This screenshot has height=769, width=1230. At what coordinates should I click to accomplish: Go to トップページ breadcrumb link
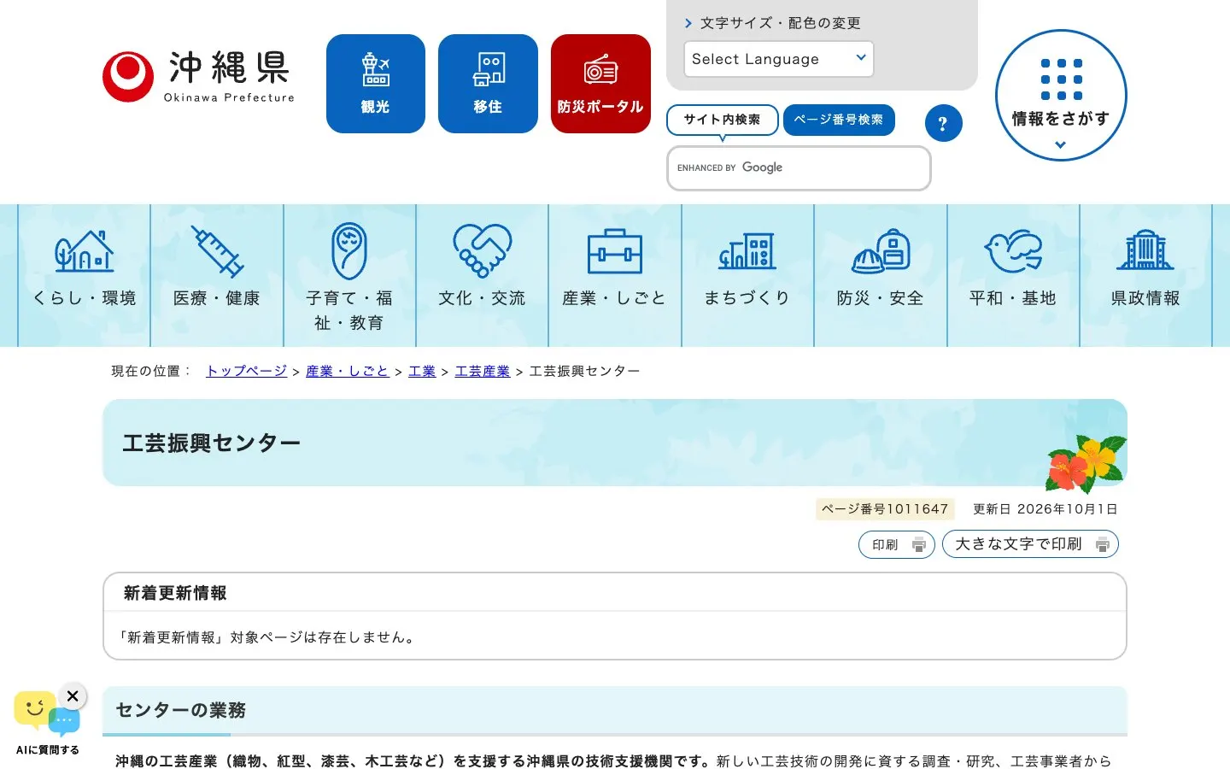(x=247, y=371)
